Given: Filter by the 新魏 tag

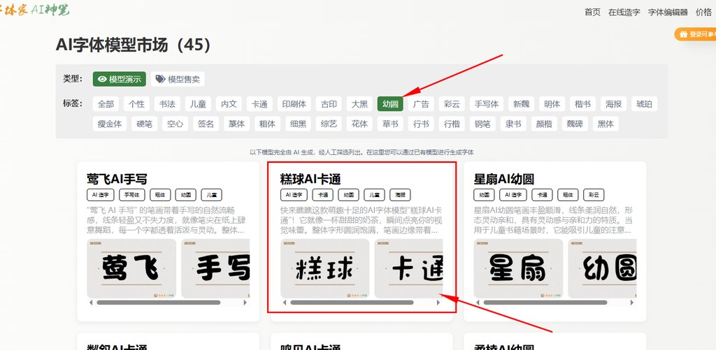Looking at the screenshot, I should point(521,104).
